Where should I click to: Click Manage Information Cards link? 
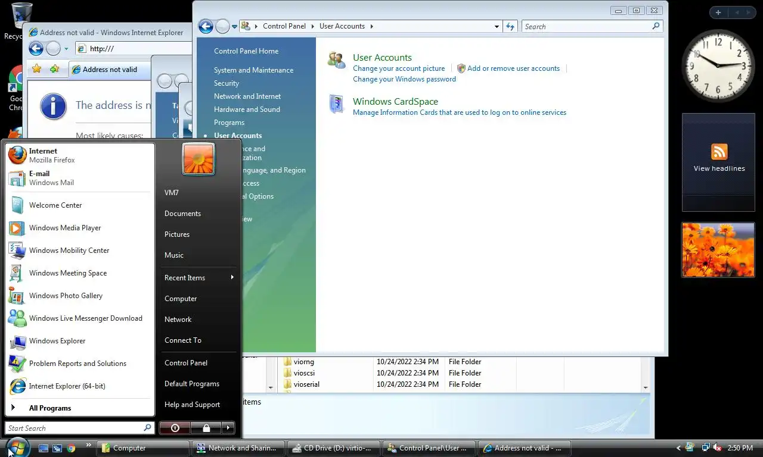460,112
